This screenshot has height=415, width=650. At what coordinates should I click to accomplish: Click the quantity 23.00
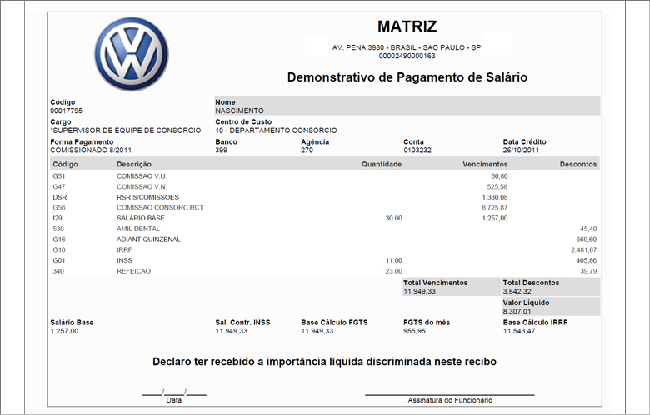point(394,271)
